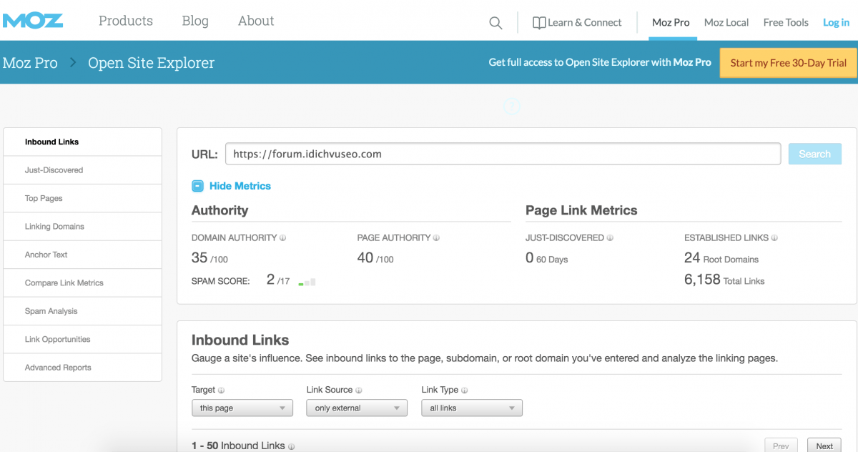Open Free Tools in the top navigation
Viewport: 858px width, 452px height.
tap(786, 23)
